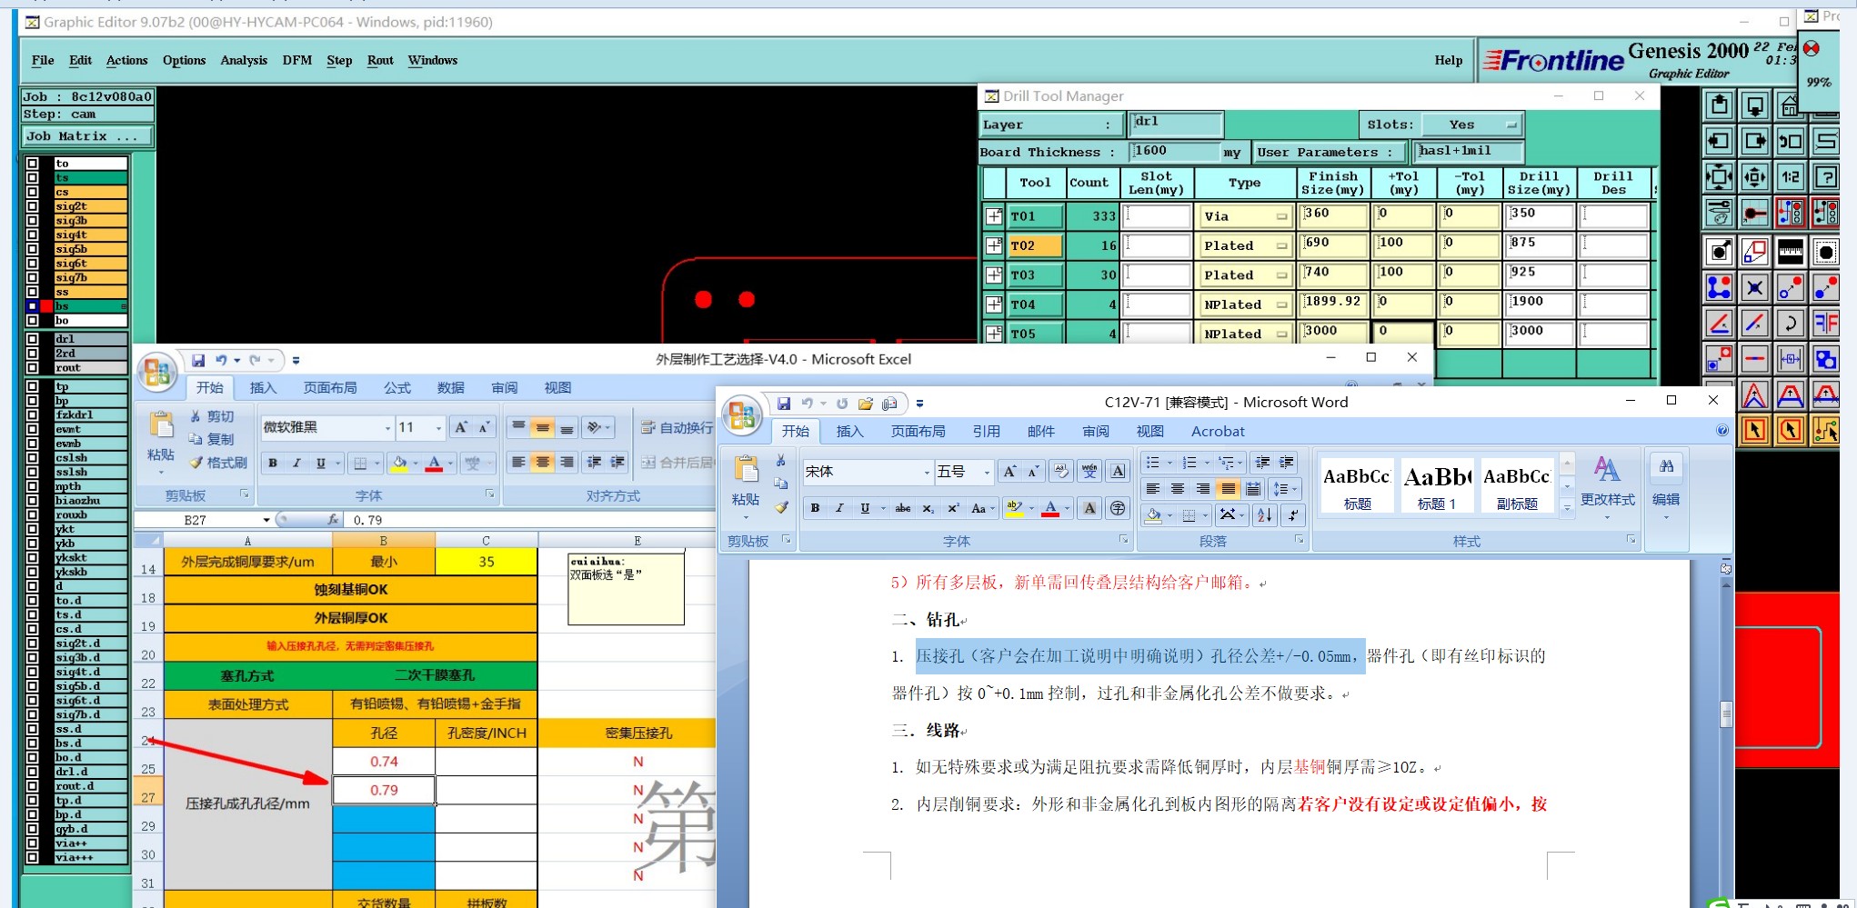
Task: Switch to Word 页面布局 tab
Action: tap(918, 431)
